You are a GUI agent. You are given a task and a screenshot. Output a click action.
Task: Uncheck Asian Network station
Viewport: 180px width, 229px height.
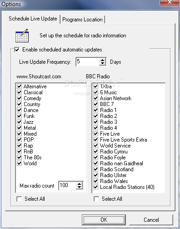[x=95, y=98]
